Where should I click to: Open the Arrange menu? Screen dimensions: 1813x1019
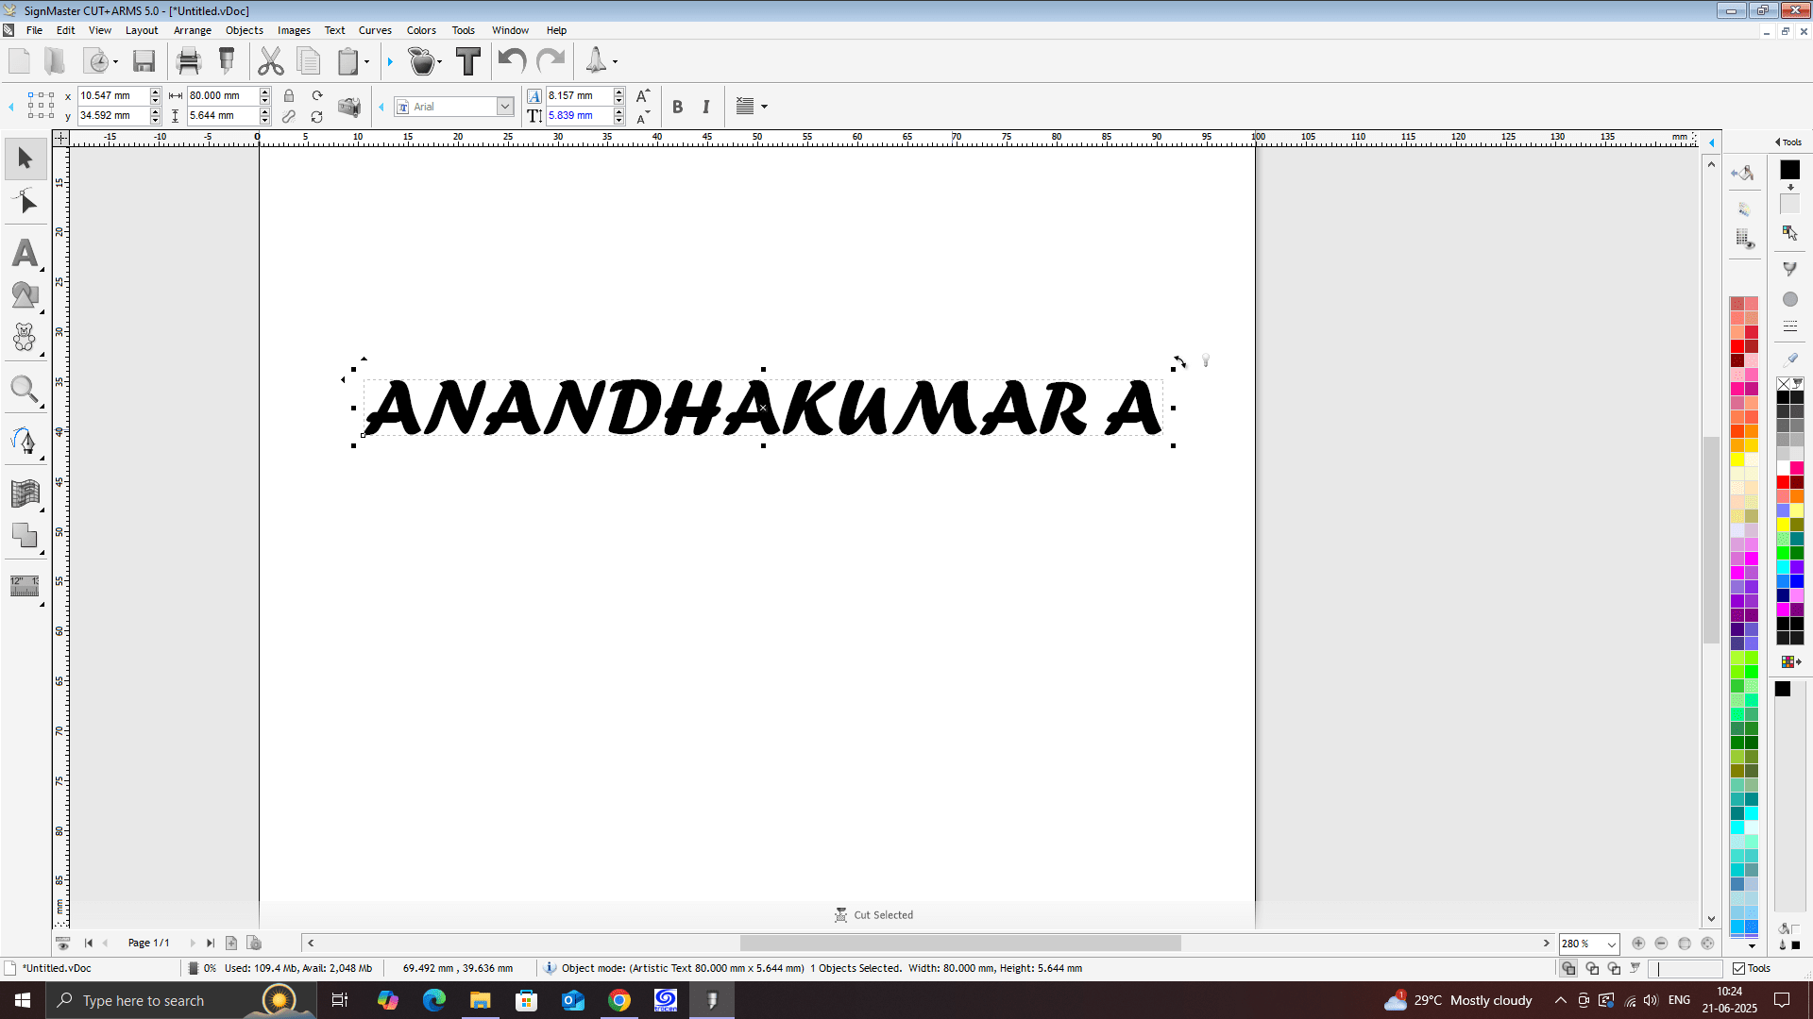(x=192, y=30)
